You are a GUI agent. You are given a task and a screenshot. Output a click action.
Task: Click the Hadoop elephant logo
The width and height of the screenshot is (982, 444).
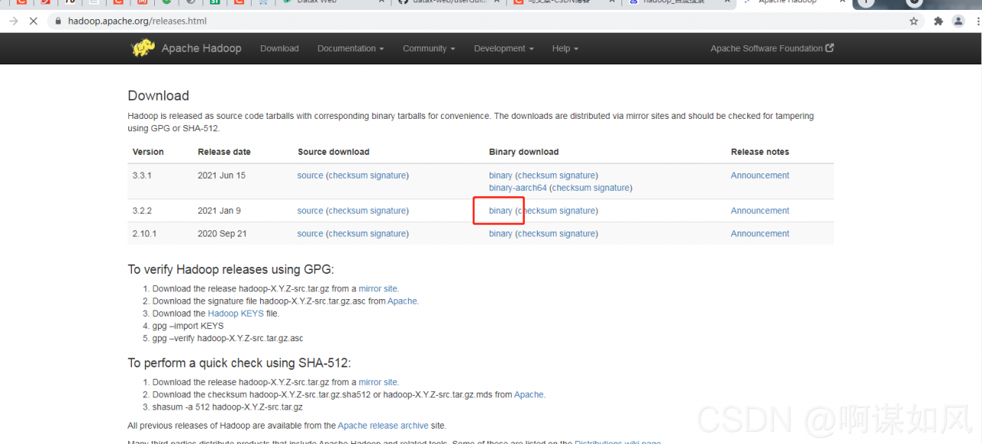[143, 48]
